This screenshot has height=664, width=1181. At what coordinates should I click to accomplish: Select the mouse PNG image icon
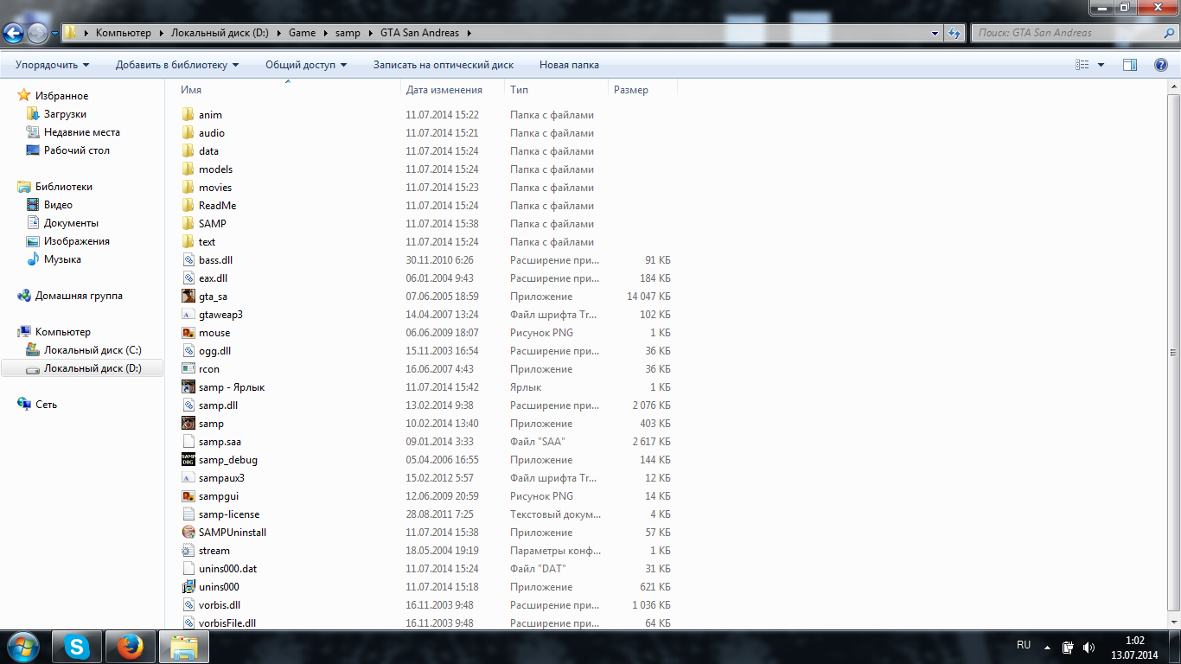point(188,333)
